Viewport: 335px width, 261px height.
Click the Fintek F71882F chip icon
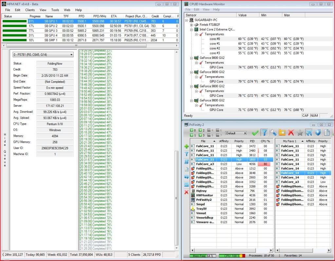point(196,25)
